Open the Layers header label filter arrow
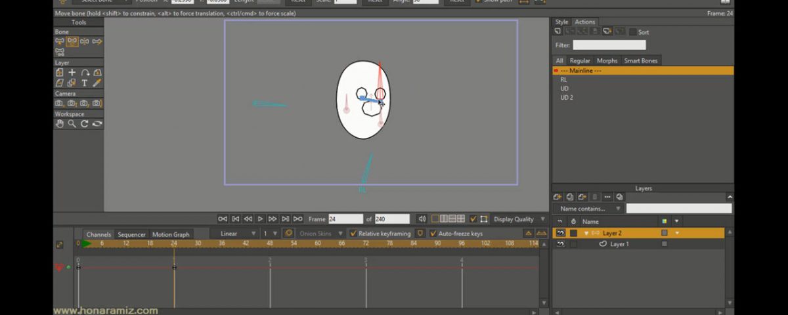Image resolution: width=788 pixels, height=315 pixels. click(676, 221)
